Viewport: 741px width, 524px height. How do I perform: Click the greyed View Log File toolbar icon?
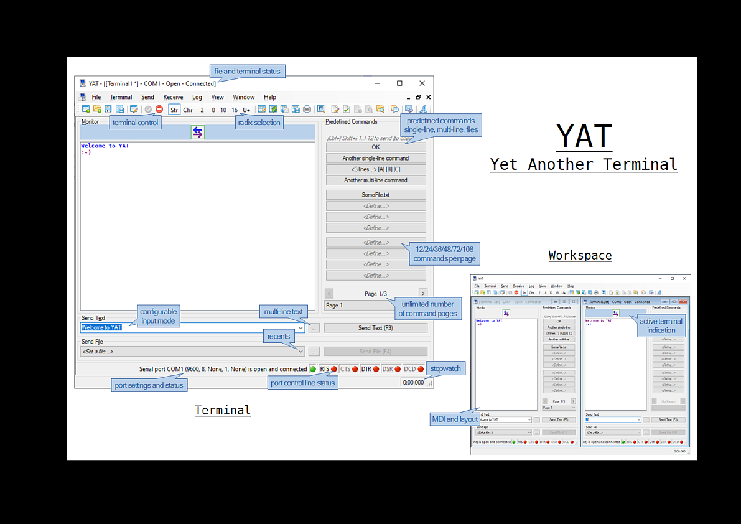370,110
